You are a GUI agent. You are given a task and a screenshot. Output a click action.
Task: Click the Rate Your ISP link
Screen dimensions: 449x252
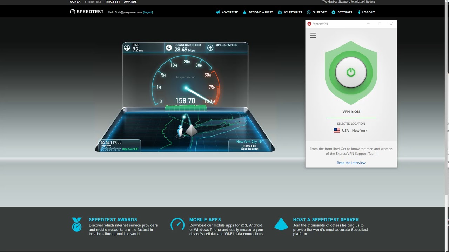130,149
